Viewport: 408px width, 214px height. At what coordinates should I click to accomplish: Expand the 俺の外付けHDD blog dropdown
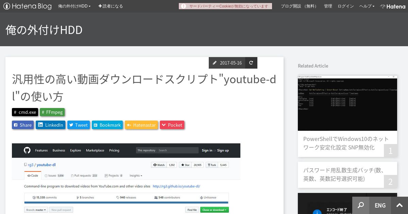pyautogui.click(x=74, y=6)
